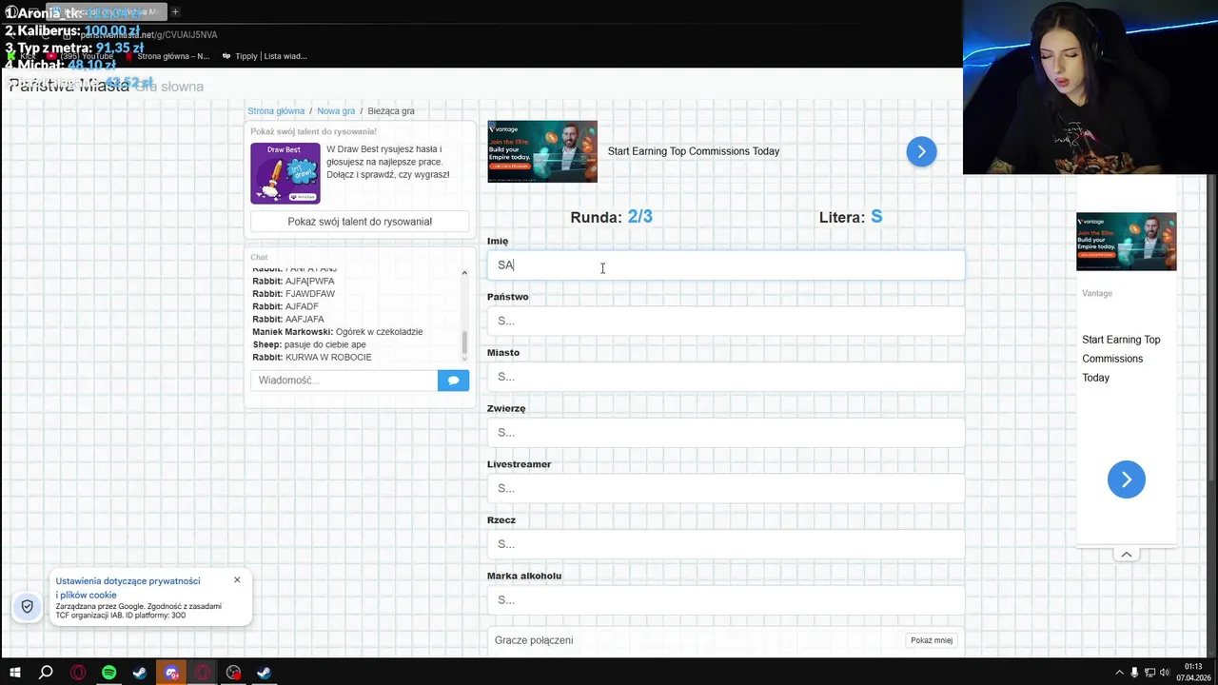Show hidden system tray icons
Viewport: 1218px width, 685px height.
click(1120, 673)
